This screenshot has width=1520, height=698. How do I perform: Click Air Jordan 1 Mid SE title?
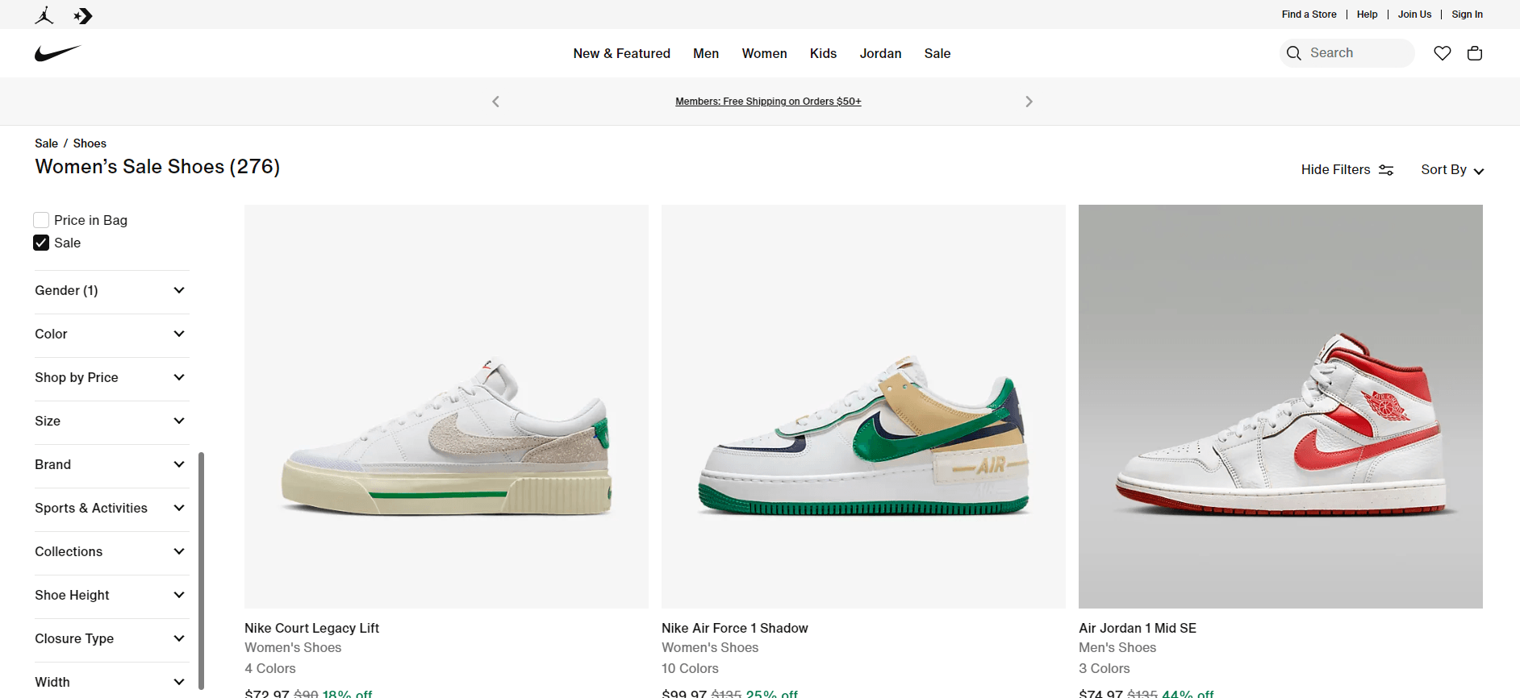pos(1137,628)
